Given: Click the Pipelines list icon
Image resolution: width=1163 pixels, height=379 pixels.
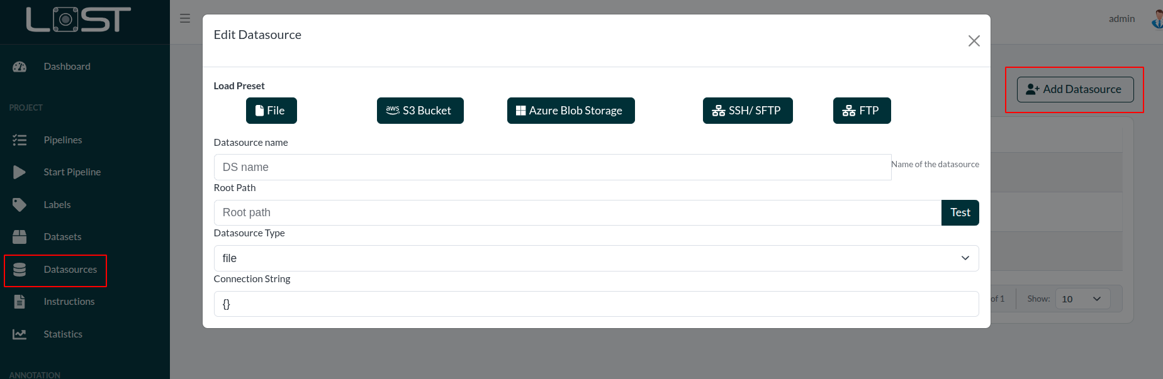Looking at the screenshot, I should (x=20, y=140).
